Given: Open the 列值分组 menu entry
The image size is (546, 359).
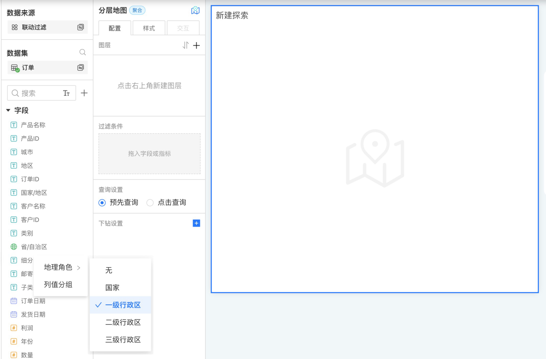Looking at the screenshot, I should [x=58, y=285].
